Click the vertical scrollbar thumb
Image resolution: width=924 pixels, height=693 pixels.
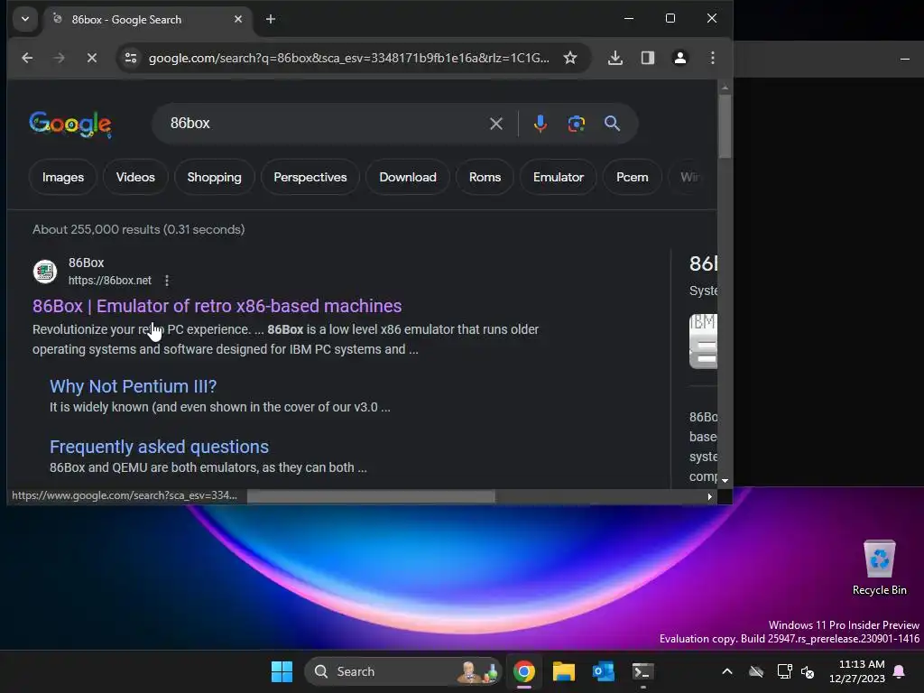tap(725, 126)
